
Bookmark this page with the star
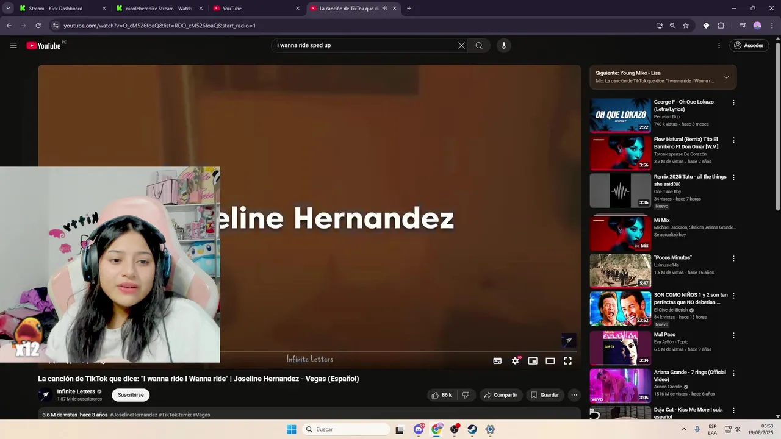tap(686, 26)
